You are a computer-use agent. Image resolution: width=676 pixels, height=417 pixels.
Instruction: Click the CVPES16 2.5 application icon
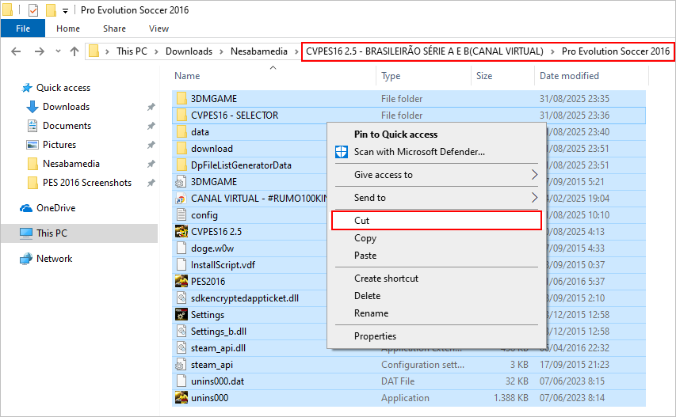(x=181, y=232)
